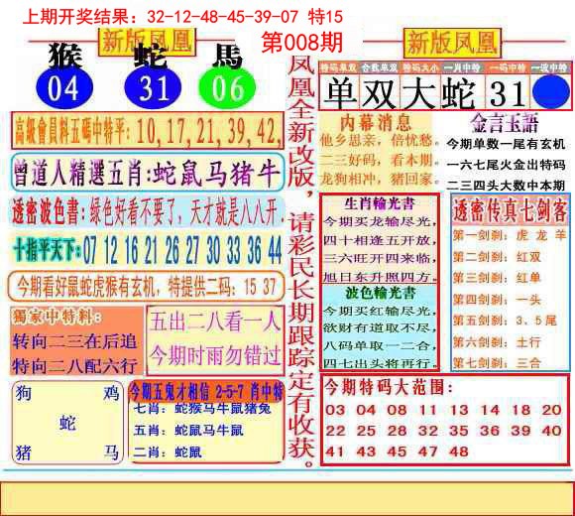Viewport: 575px width, 516px height.
Task: Click the right-side 新版凤凰 yellow banner
Action: tap(452, 44)
